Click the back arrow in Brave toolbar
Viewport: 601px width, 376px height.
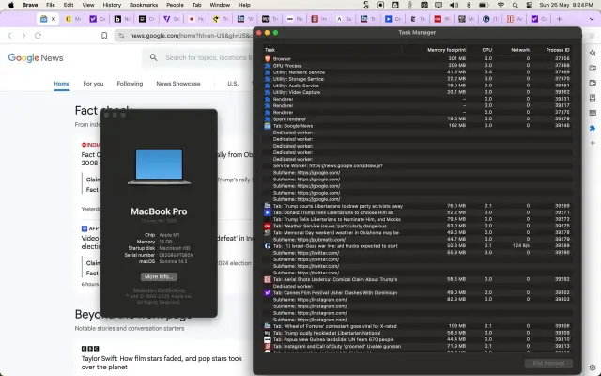tap(10, 36)
